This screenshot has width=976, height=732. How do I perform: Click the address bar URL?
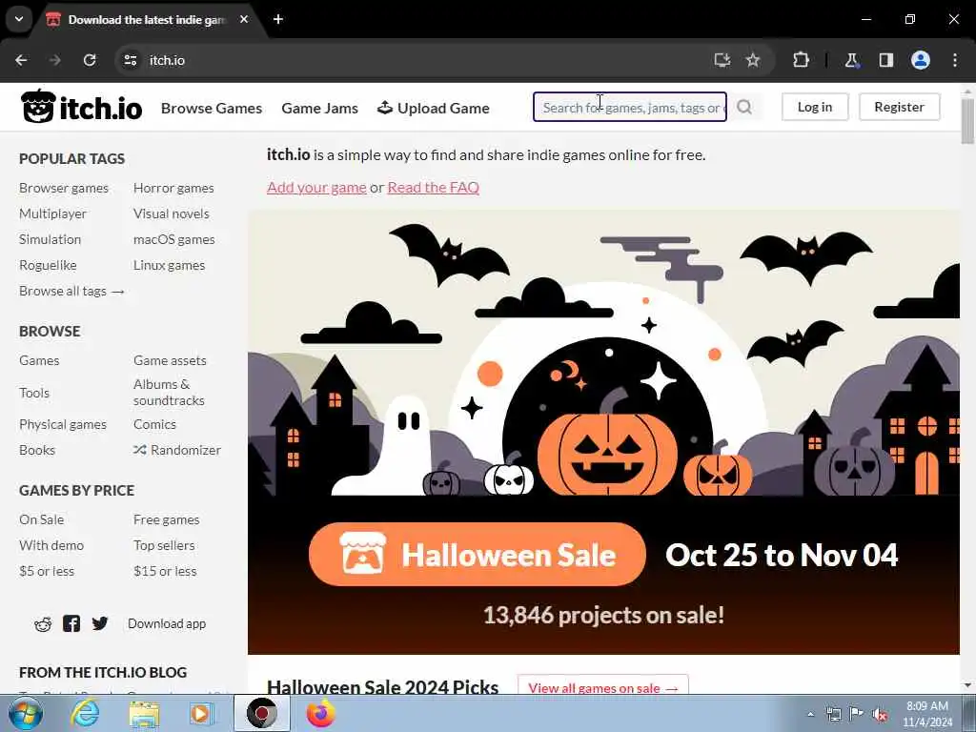pos(167,60)
